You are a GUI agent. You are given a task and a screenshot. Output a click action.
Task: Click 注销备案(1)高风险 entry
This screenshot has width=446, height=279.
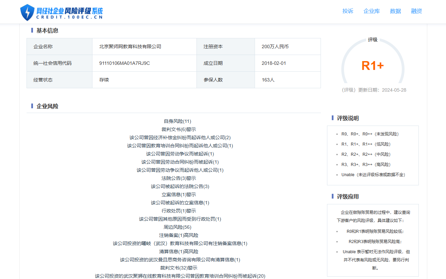pos(179,235)
